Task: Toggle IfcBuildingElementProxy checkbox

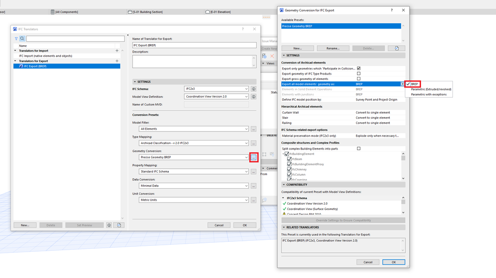Action: [x=289, y=164]
